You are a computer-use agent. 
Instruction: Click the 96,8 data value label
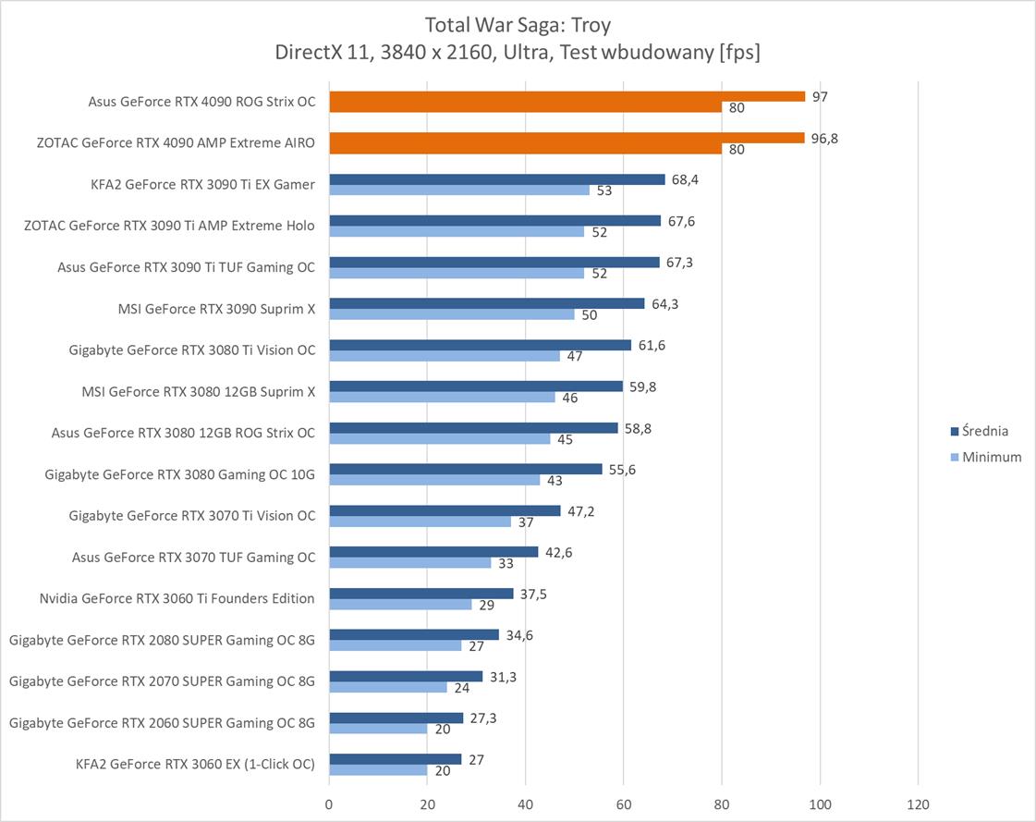click(x=826, y=138)
